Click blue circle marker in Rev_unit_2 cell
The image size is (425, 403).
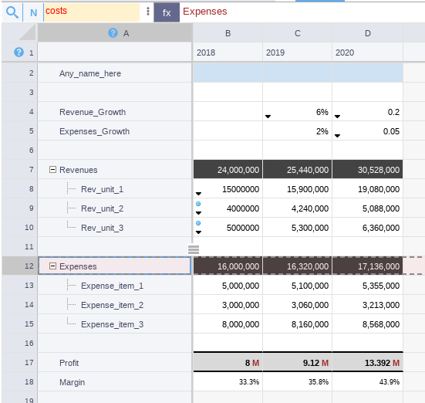click(198, 204)
